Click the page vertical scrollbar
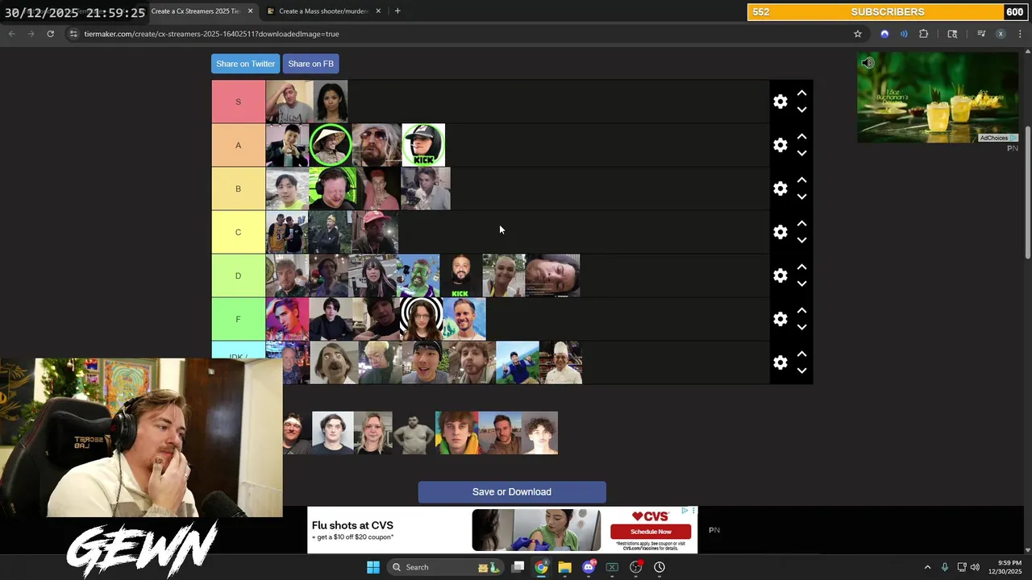The image size is (1032, 580). click(x=1027, y=193)
